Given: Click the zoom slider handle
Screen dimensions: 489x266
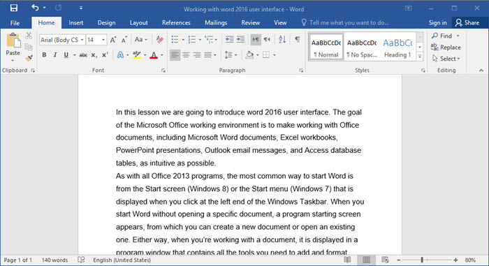Looking at the screenshot, I should (x=422, y=260).
